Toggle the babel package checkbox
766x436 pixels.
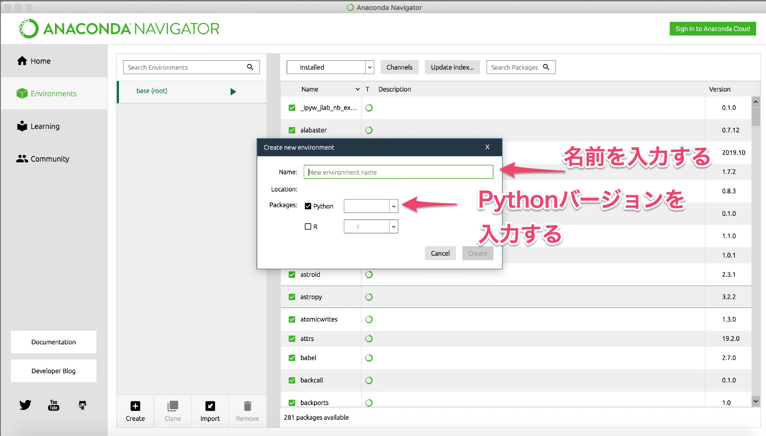[x=292, y=358]
